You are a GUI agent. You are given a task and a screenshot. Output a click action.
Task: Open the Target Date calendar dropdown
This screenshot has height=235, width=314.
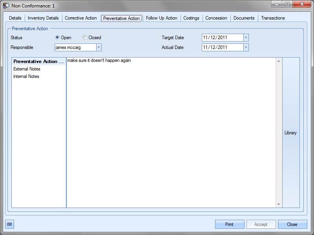coord(246,38)
